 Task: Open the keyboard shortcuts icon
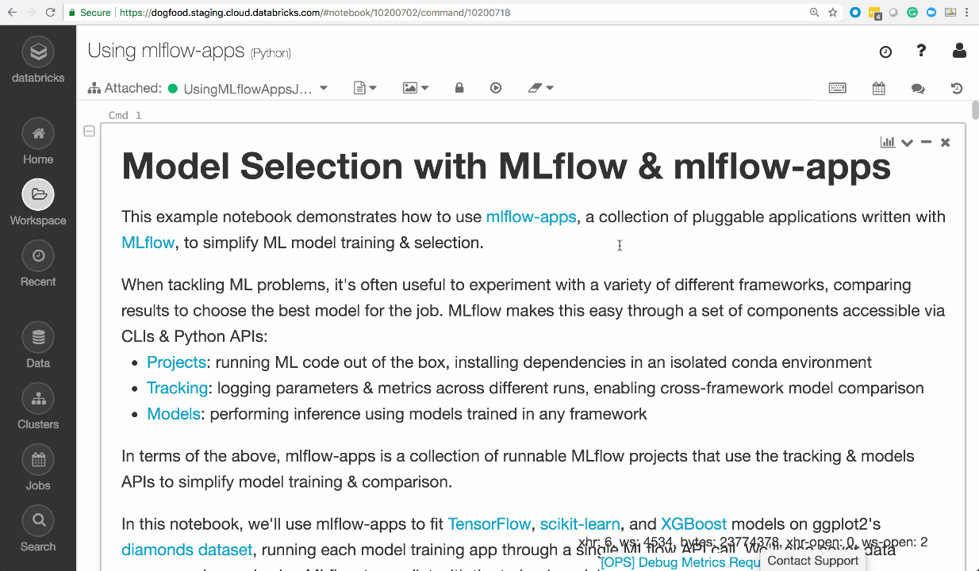click(x=837, y=88)
